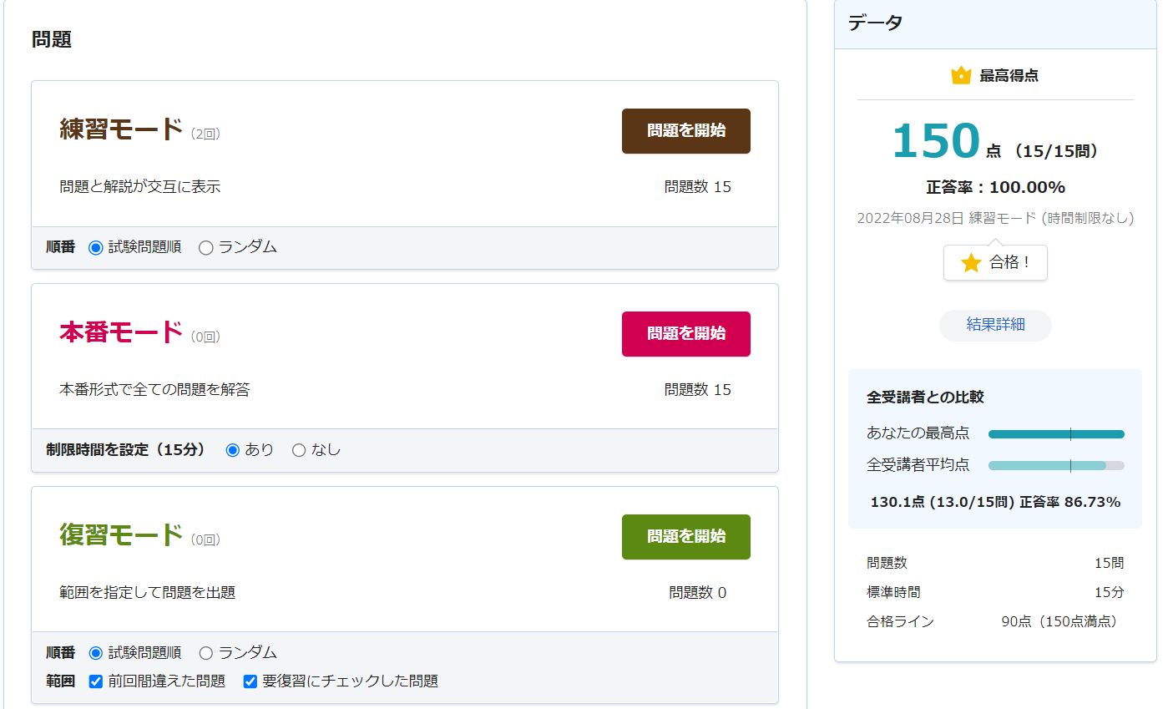Click the 全受講者平均点 average score bar
This screenshot has width=1168, height=709.
(1056, 464)
